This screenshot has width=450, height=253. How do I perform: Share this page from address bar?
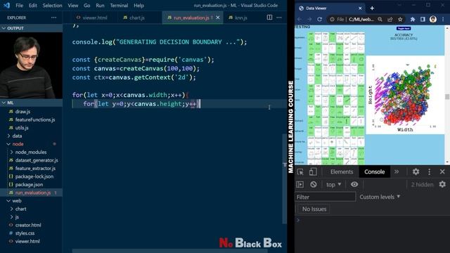pyautogui.click(x=390, y=19)
